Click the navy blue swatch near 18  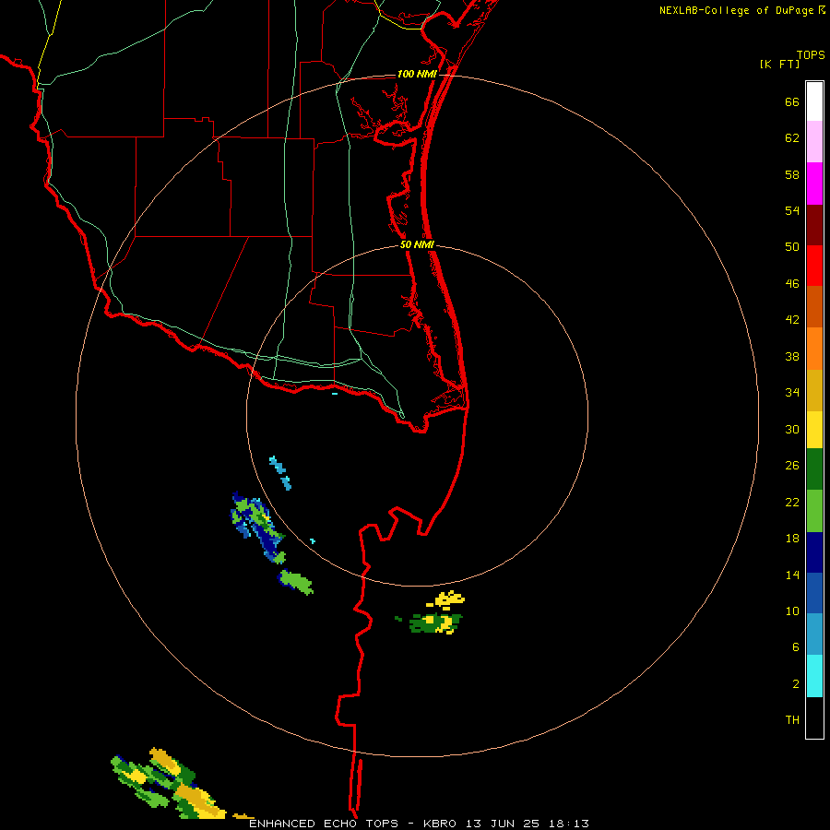pyautogui.click(x=814, y=552)
